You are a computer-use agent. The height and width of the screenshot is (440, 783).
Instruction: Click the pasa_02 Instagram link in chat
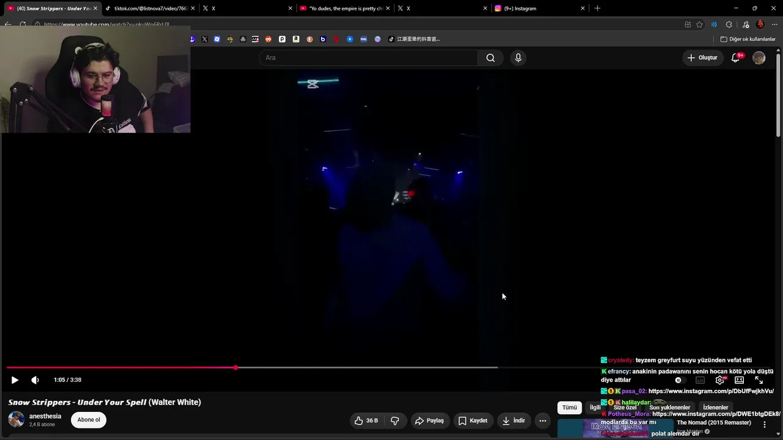711,391
